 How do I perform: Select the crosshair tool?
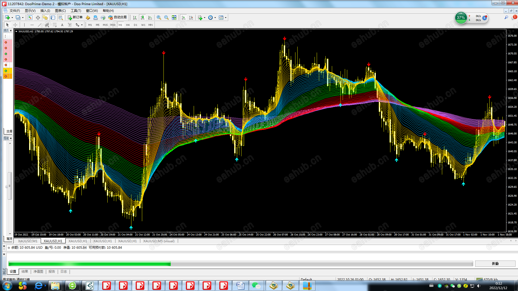point(15,25)
